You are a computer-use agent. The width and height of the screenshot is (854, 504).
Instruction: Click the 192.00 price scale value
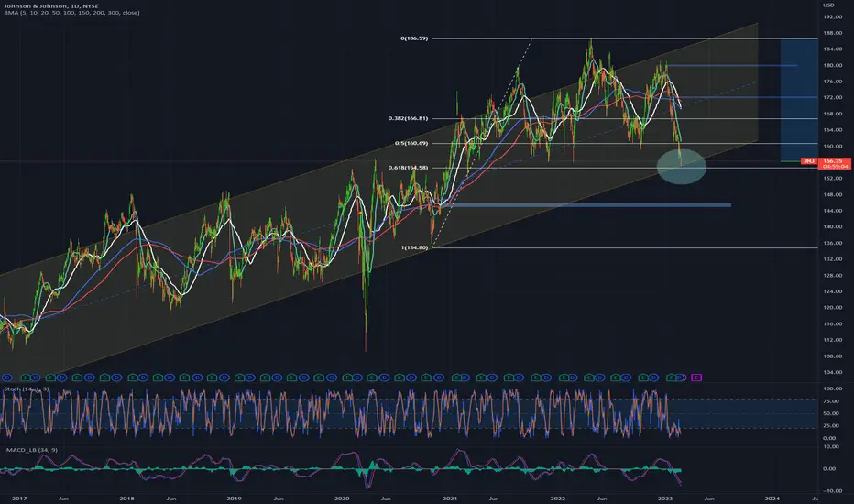click(x=833, y=16)
